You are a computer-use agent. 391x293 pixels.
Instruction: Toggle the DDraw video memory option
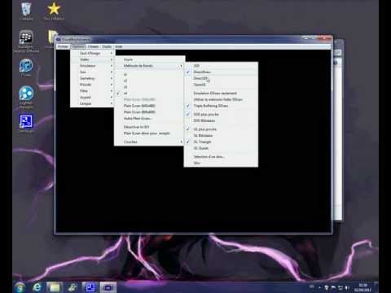221,99
